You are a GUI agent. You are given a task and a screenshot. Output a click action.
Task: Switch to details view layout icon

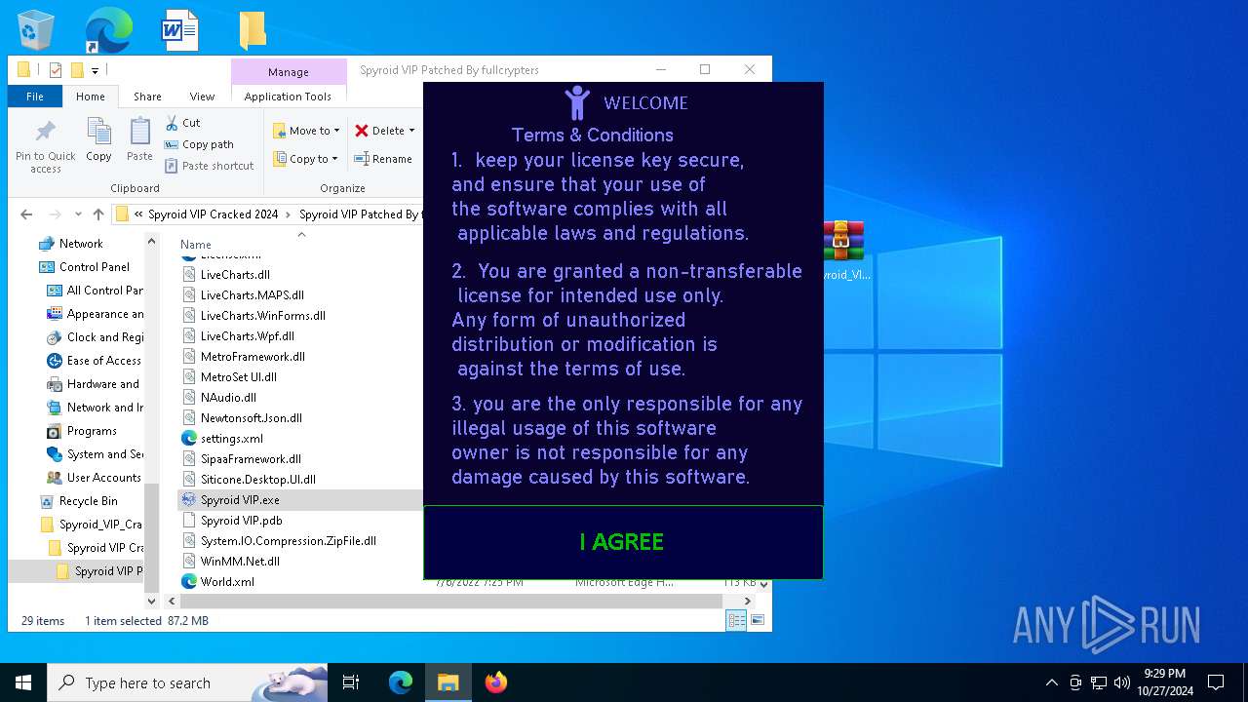[736, 621]
